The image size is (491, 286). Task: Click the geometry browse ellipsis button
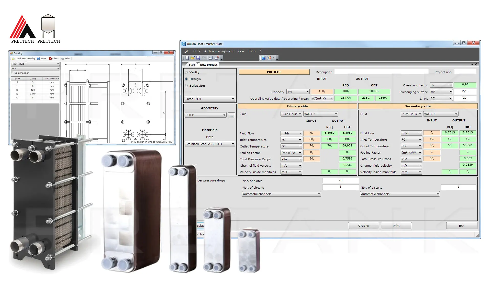click(x=231, y=116)
